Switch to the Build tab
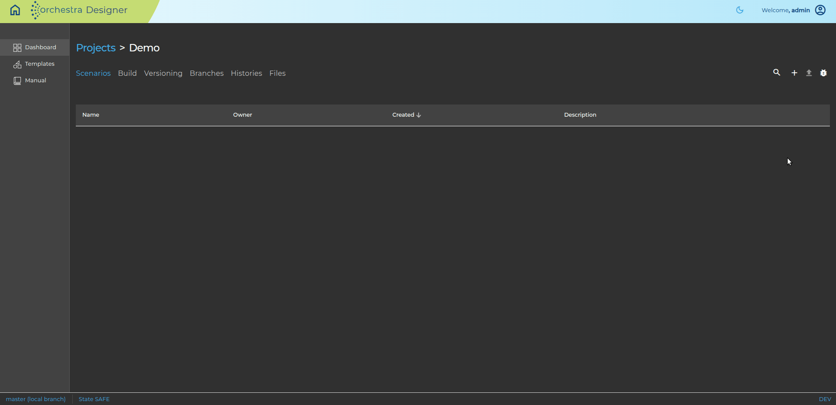Image resolution: width=836 pixels, height=405 pixels. 127,73
